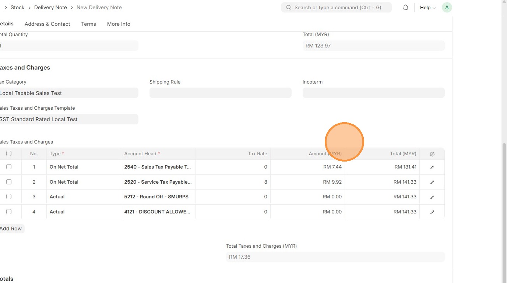Screen dimensions: 507x283
Task: Click the notifications bell icon
Action: click(406, 7)
